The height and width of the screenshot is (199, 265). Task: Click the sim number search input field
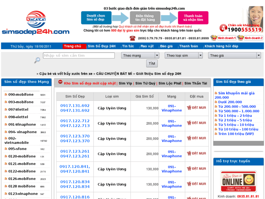click(79, 56)
